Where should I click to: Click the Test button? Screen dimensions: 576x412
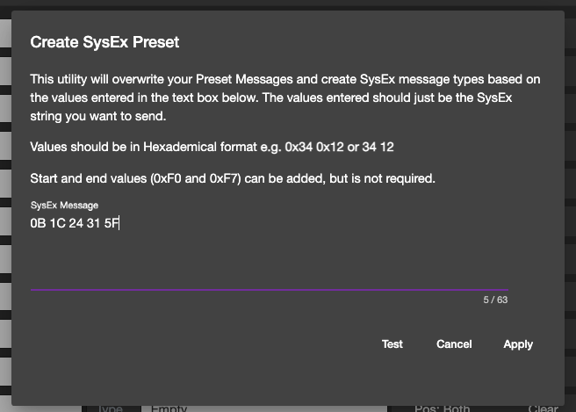click(x=392, y=344)
